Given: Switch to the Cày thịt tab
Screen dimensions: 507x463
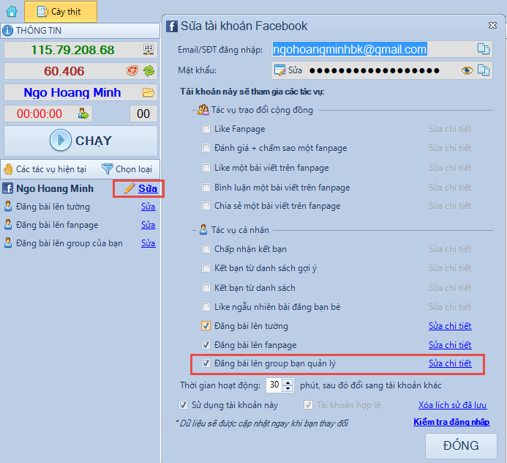Looking at the screenshot, I should 61,12.
